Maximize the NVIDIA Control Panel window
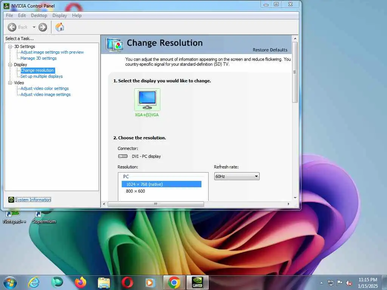Image resolution: width=387 pixels, height=290 pixels. [x=276, y=5]
